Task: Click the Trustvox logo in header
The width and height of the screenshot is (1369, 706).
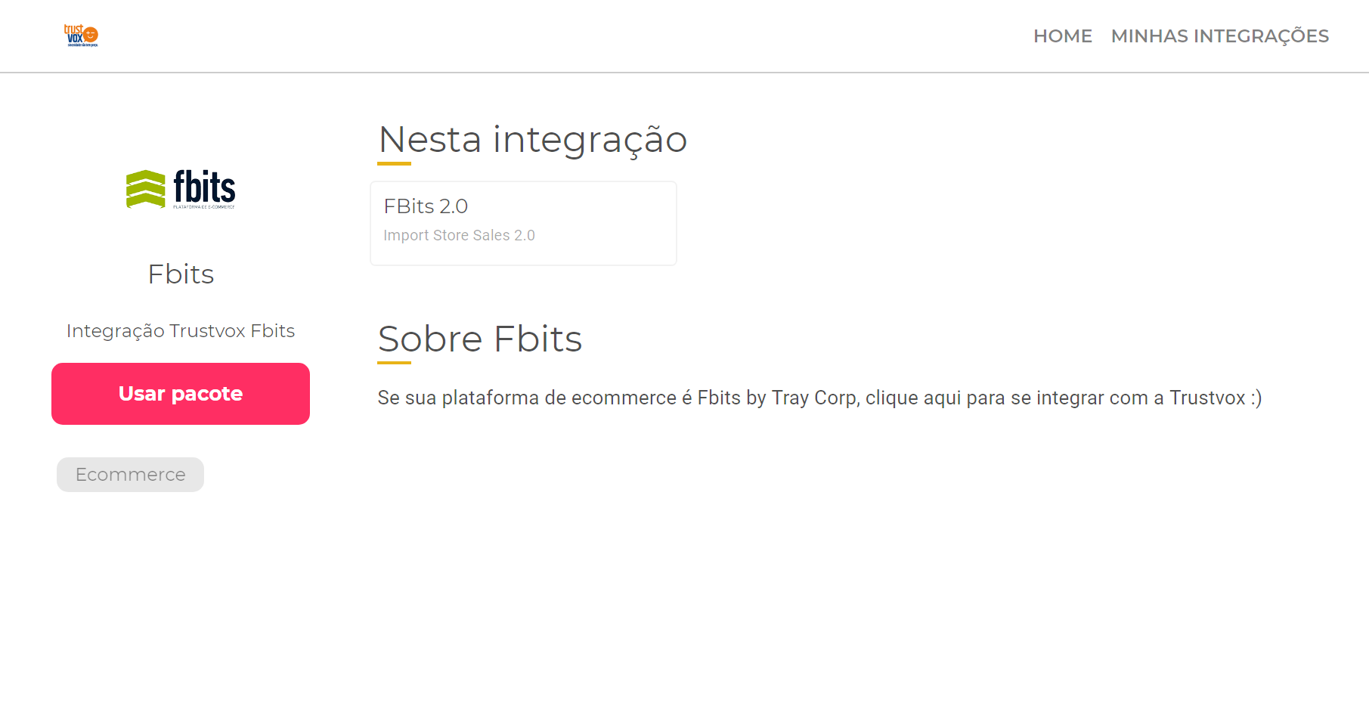Action: coord(82,36)
